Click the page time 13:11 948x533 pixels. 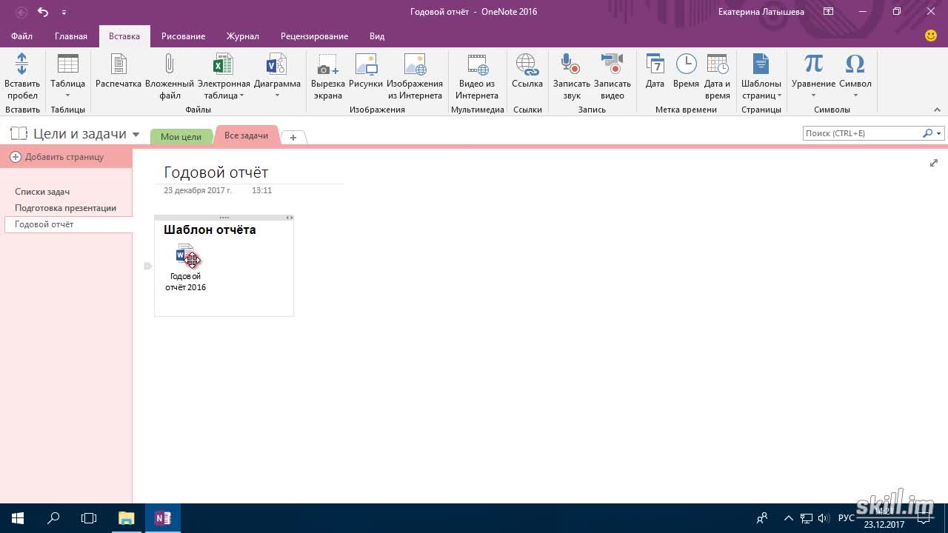pos(261,190)
